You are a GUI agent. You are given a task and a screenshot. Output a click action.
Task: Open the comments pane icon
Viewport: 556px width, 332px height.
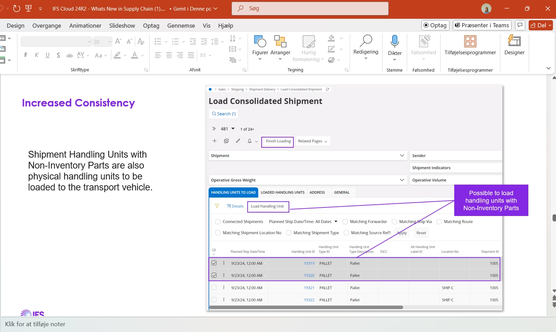click(520, 25)
